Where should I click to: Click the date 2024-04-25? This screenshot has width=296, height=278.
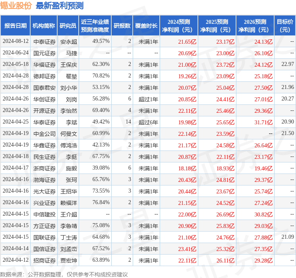(x=15, y=122)
